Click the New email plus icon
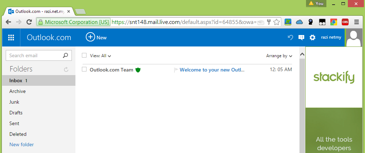 (x=90, y=37)
